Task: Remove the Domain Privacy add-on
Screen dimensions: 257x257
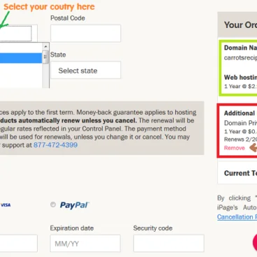Action: [x=234, y=148]
